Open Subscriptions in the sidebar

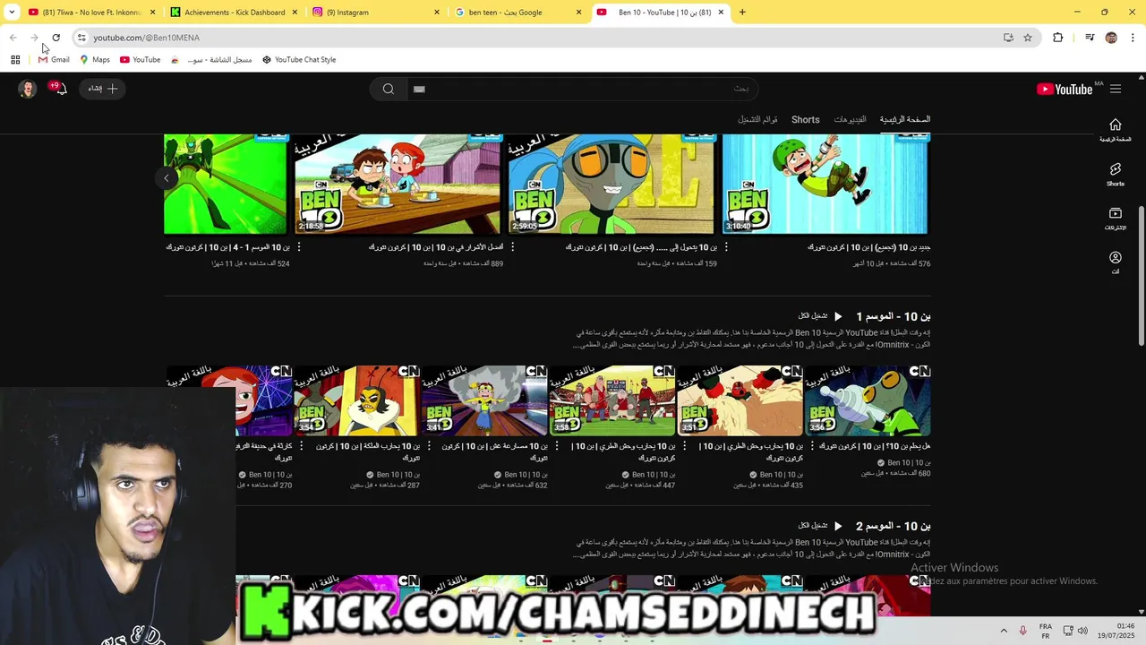1116,219
